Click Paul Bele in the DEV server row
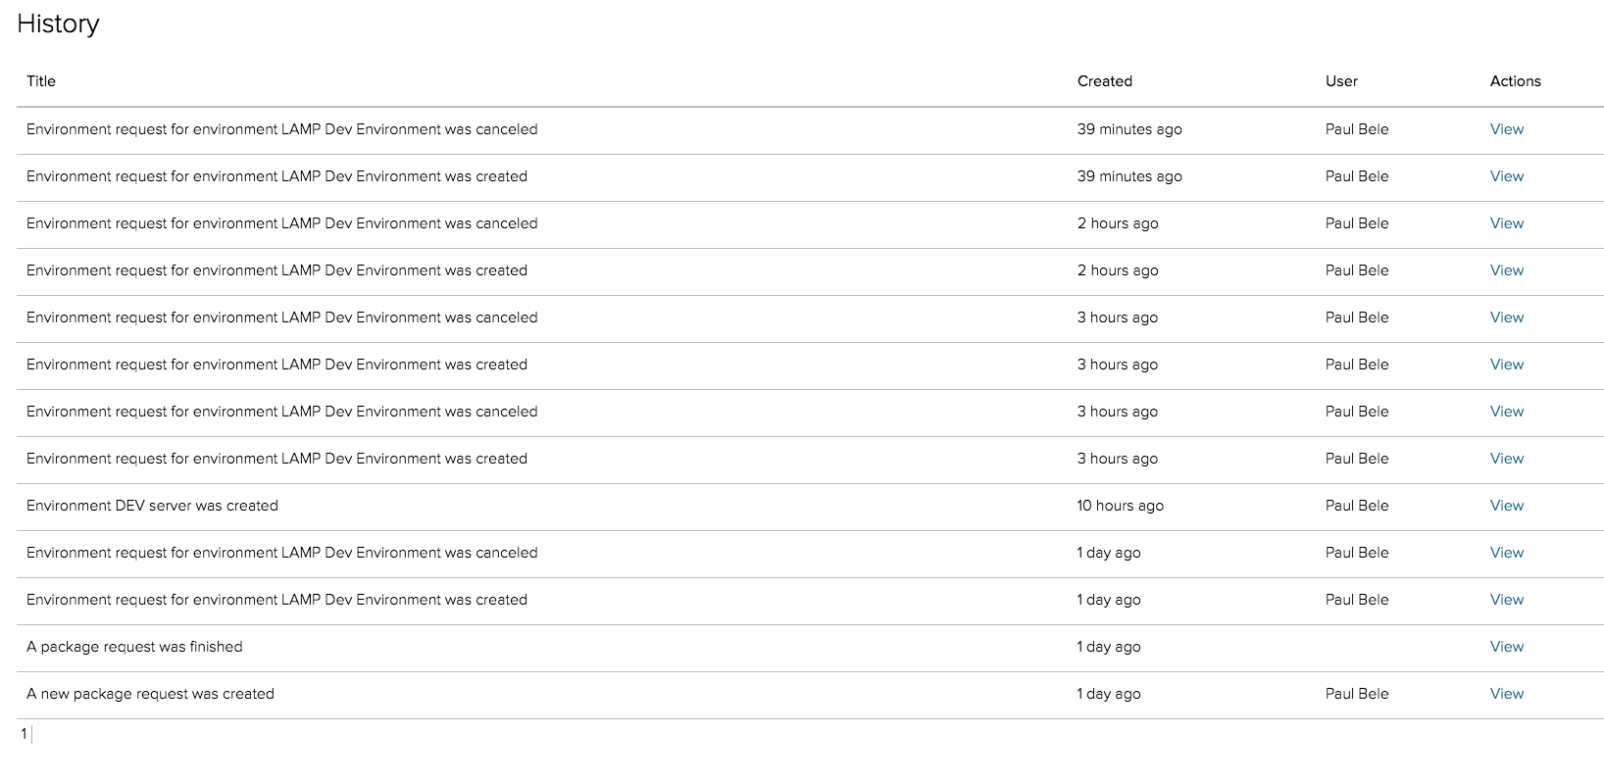1604x782 pixels. [x=1357, y=506]
